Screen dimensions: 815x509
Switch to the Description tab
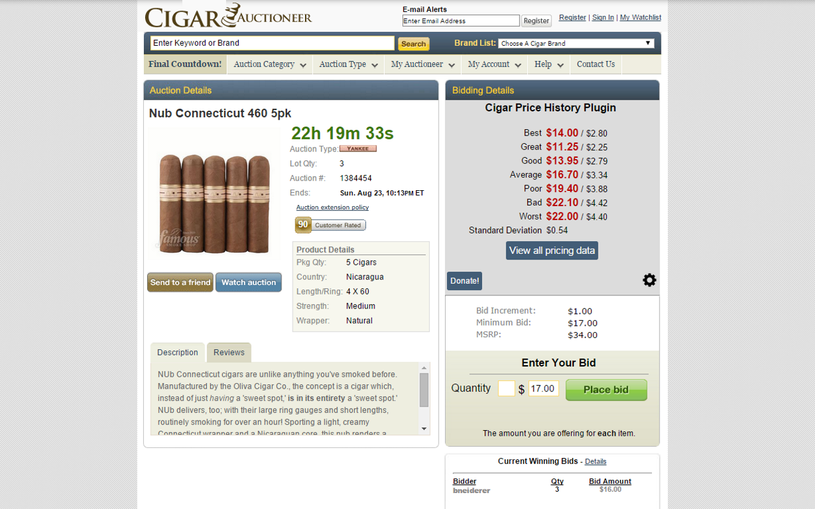(178, 352)
